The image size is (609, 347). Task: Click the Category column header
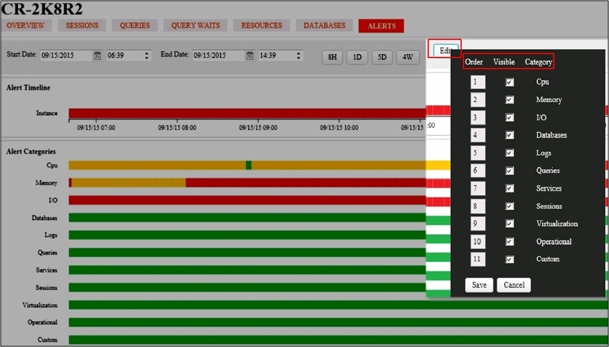tap(538, 62)
